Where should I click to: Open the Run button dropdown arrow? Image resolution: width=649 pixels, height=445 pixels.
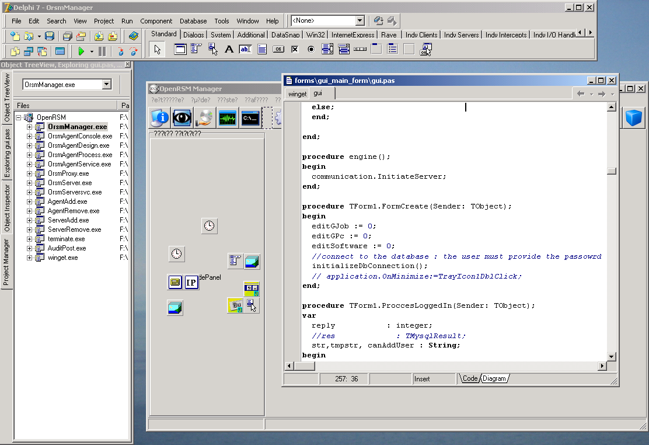pyautogui.click(x=92, y=52)
